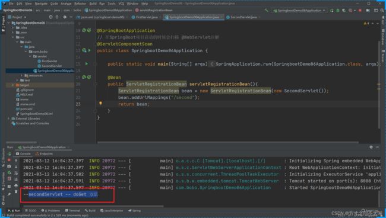
Task: Collapse the com.bobo package
Action: tap(26, 52)
